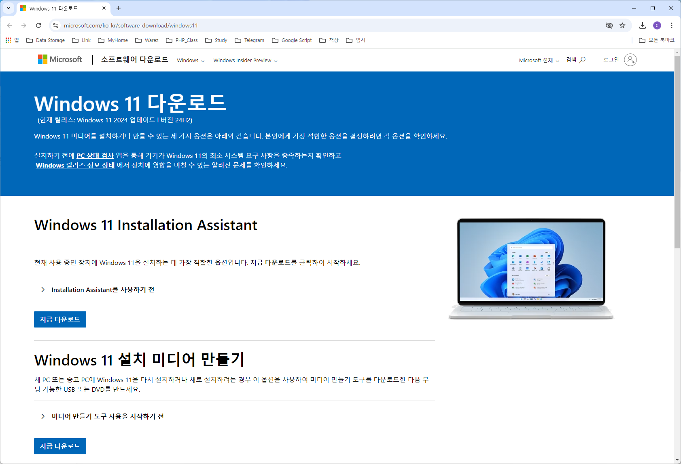Screen dimensions: 681x464
Task: Open PHP_Class bookmark folder
Action: [x=182, y=40]
